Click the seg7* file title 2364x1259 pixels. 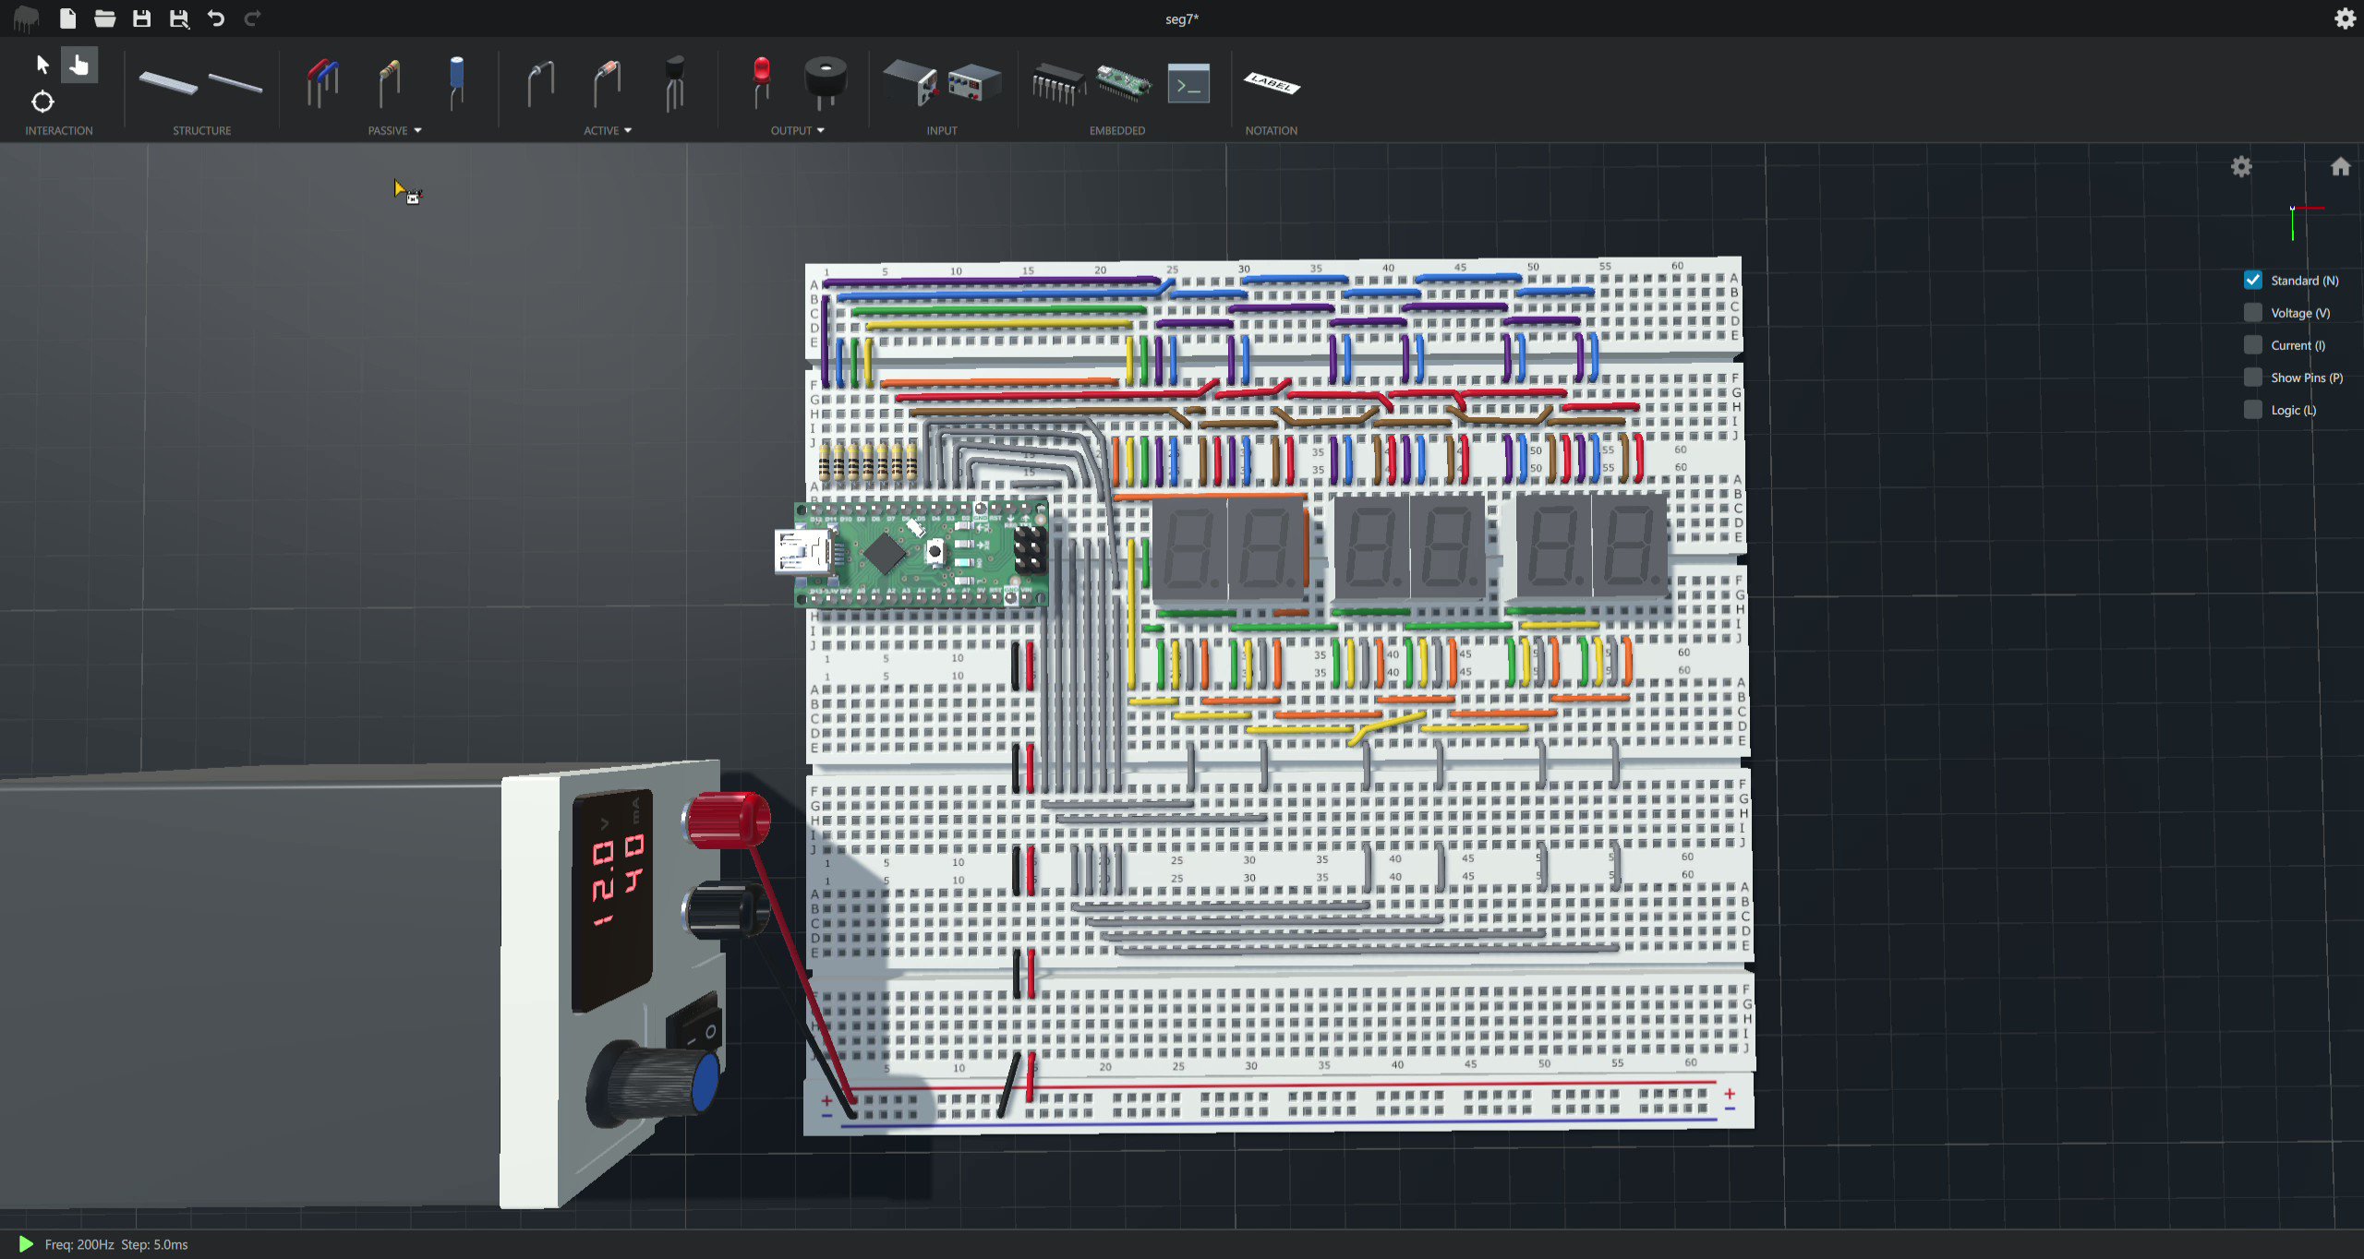click(x=1182, y=18)
